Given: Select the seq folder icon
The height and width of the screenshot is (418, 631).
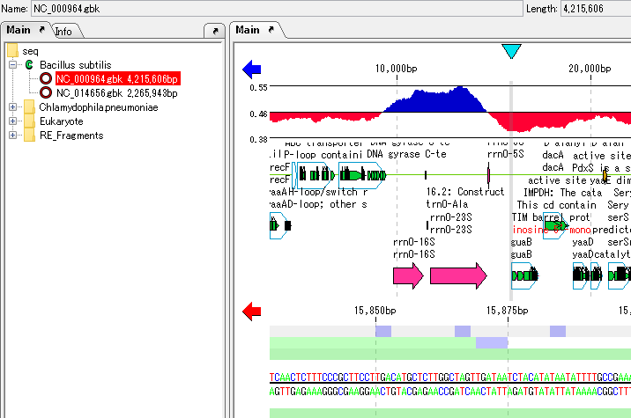Looking at the screenshot, I should click(12, 51).
